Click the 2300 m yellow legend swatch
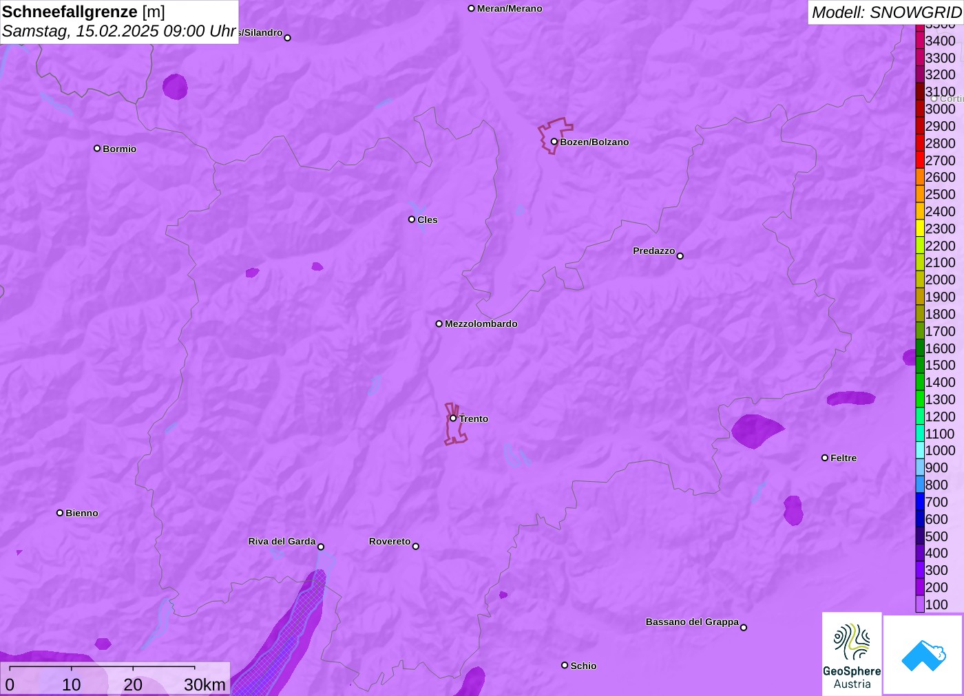The width and height of the screenshot is (964, 696). [920, 229]
